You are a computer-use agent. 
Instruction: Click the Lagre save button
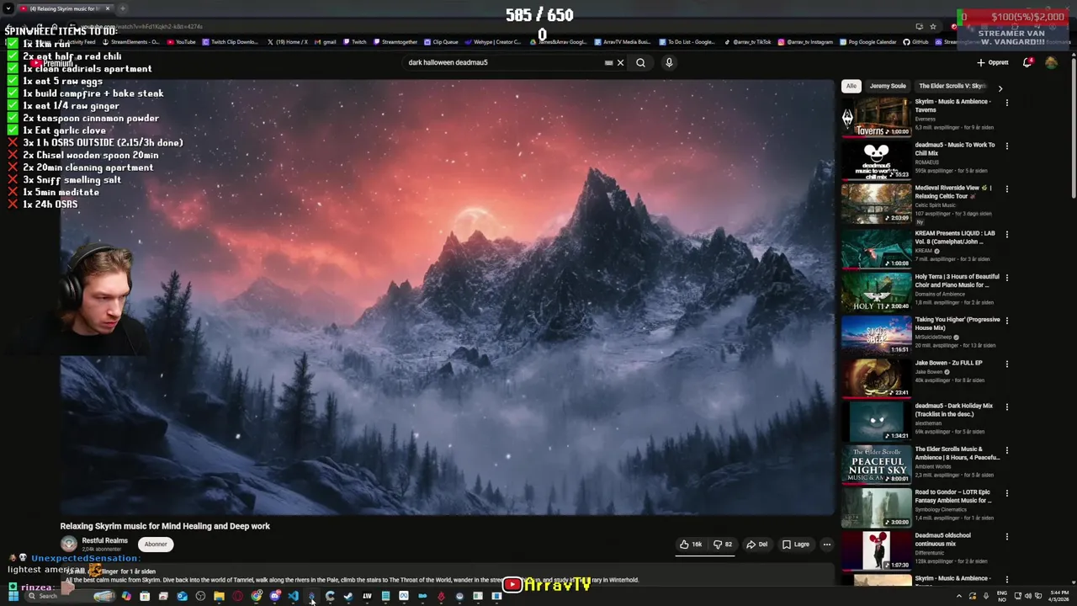coord(796,545)
